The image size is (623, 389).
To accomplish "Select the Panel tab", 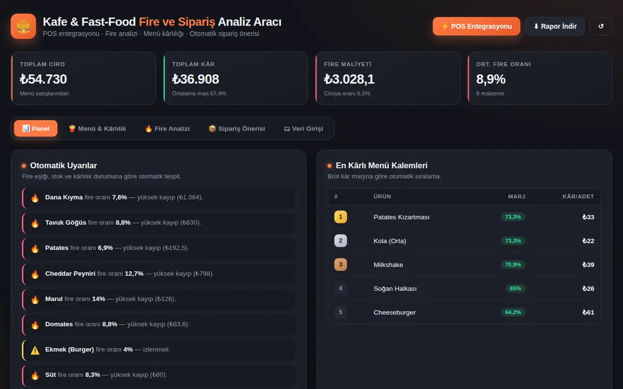I will tap(36, 129).
